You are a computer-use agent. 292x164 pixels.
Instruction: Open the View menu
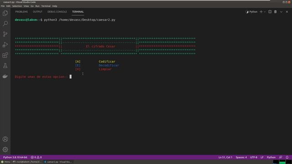point(26,6)
